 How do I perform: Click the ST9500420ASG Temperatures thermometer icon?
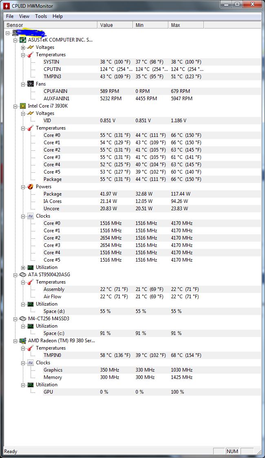pos(31,282)
